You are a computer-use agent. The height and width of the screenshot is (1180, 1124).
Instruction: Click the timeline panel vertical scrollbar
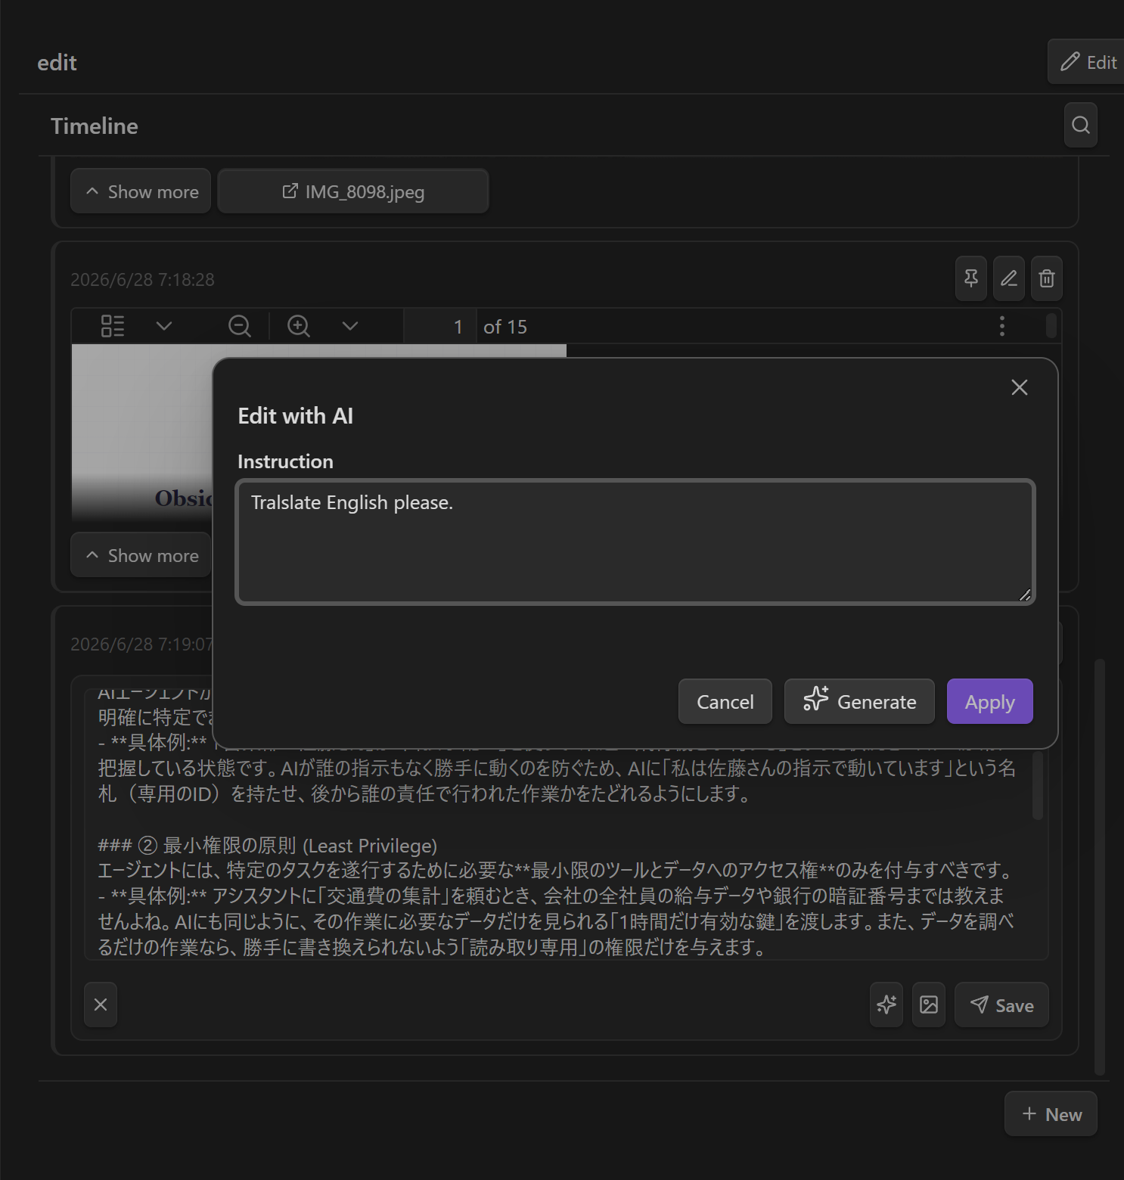pos(1100,866)
